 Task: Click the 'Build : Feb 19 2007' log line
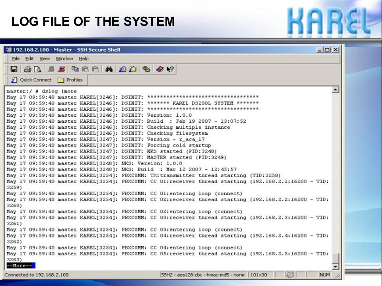click(x=126, y=121)
